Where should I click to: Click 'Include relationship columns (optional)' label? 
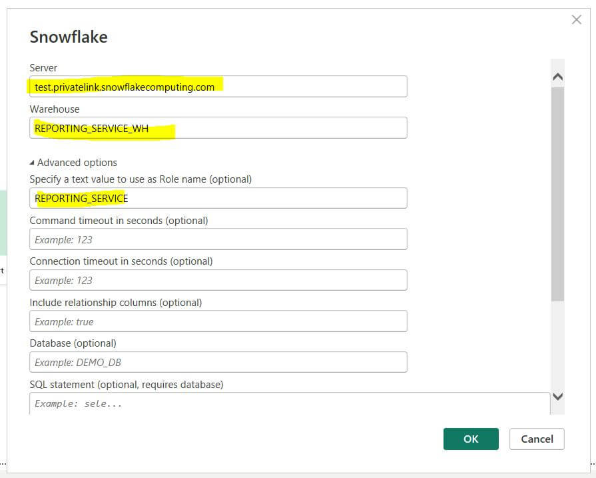(x=116, y=303)
